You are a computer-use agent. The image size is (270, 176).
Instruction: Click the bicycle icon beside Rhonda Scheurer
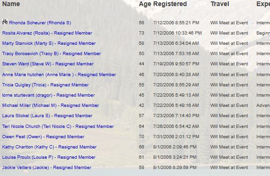[x=5, y=21]
